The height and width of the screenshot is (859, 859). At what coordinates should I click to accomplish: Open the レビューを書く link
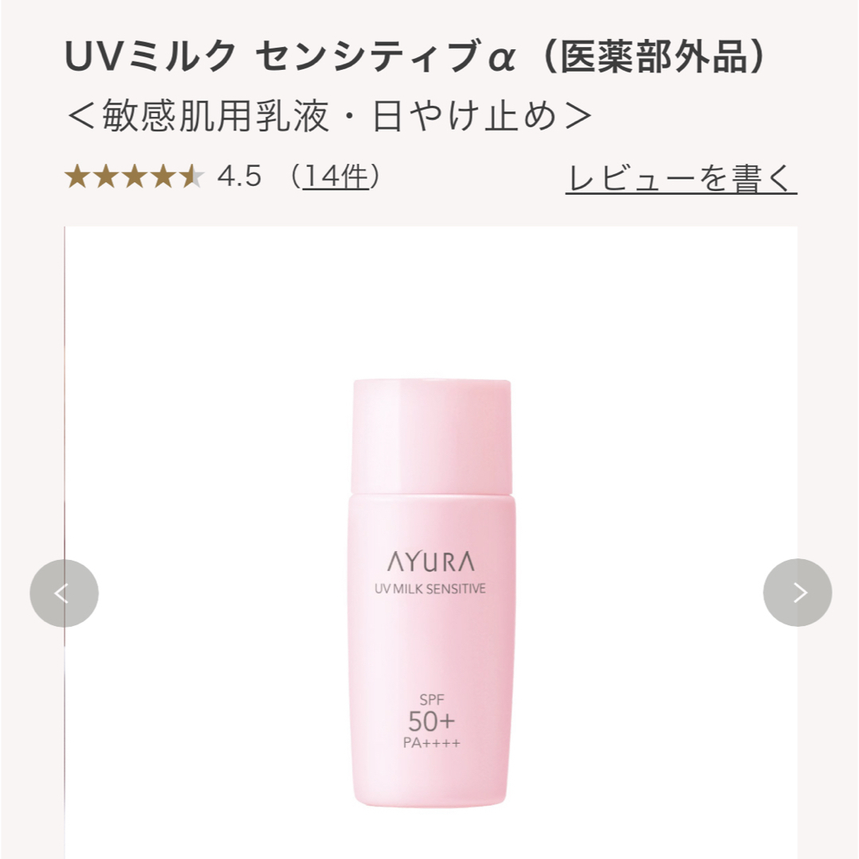[x=681, y=179]
